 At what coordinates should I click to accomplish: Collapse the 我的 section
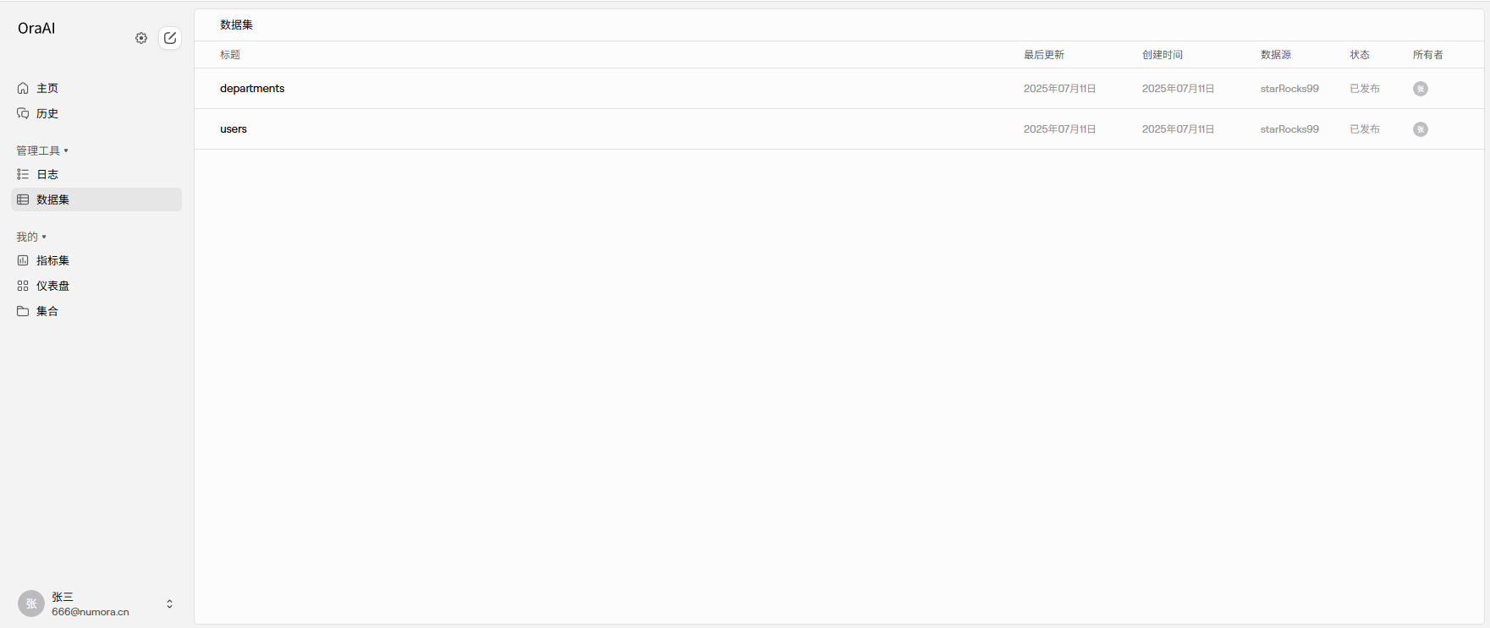(31, 237)
